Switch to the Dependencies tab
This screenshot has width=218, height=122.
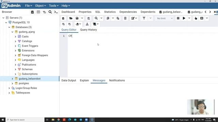tap(128, 12)
